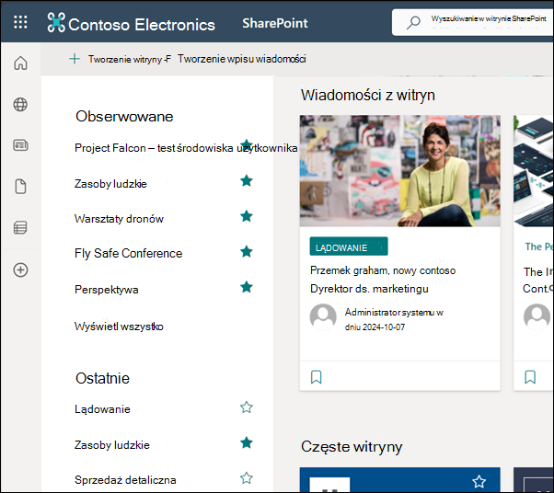This screenshot has width=554, height=493.
Task: Open the SharePoint home link in header
Action: point(275,23)
